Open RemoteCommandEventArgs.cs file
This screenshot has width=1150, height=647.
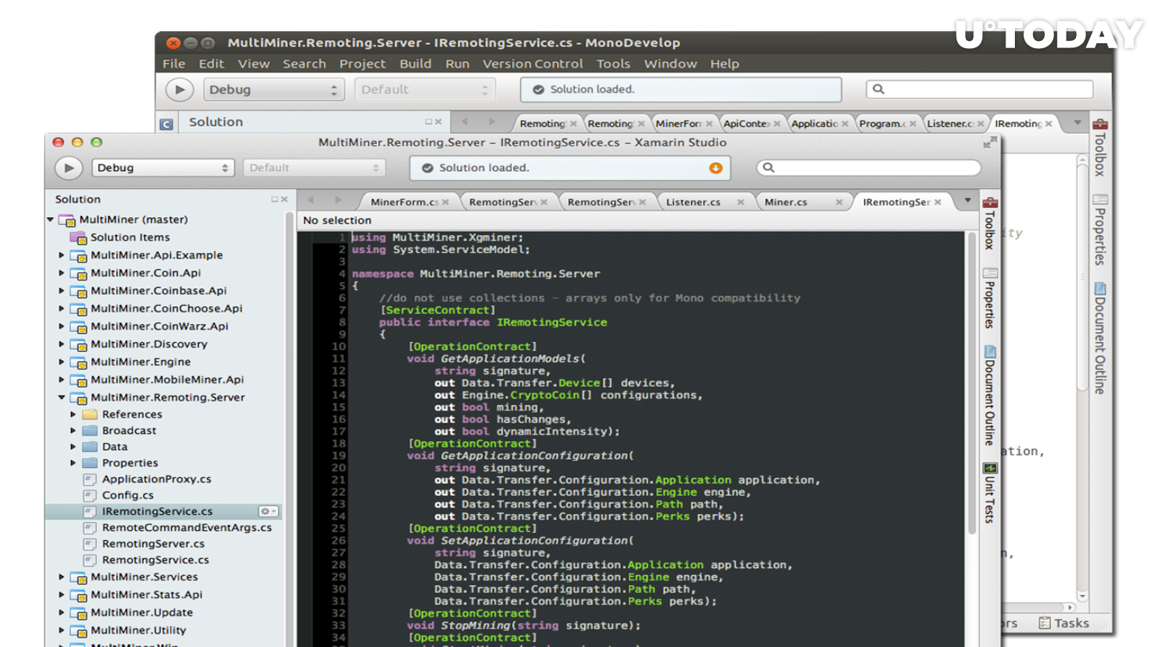(x=187, y=528)
